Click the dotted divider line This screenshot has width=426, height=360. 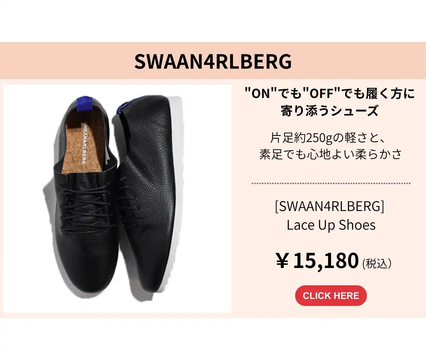click(331, 183)
